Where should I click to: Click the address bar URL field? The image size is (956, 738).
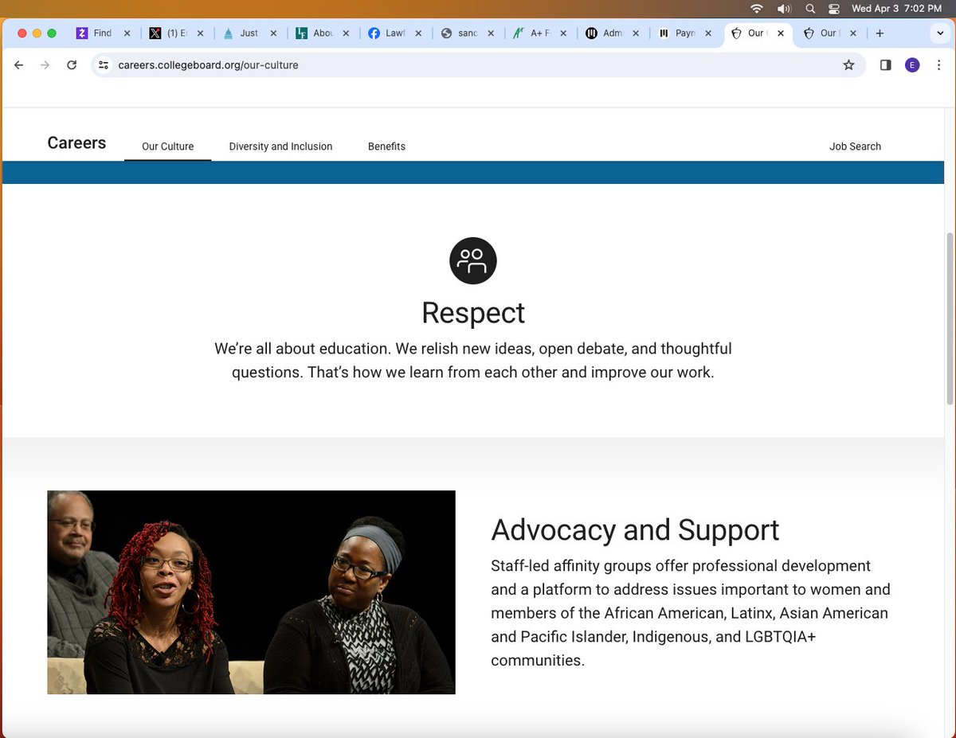(478, 65)
